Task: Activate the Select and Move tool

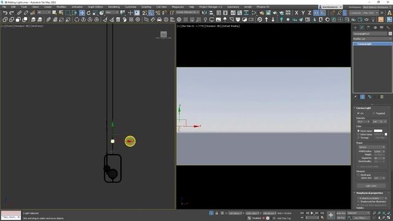Action: pyautogui.click(x=82, y=13)
